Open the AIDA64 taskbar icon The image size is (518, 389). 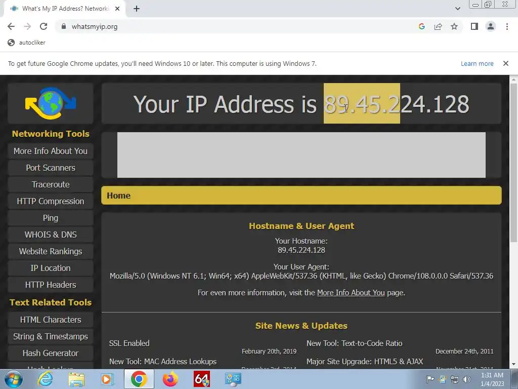pos(201,379)
